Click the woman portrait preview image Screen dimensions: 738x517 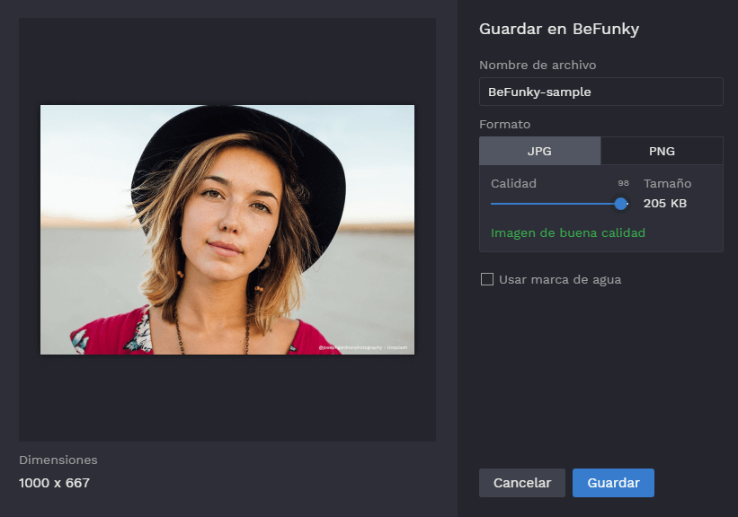pyautogui.click(x=227, y=230)
